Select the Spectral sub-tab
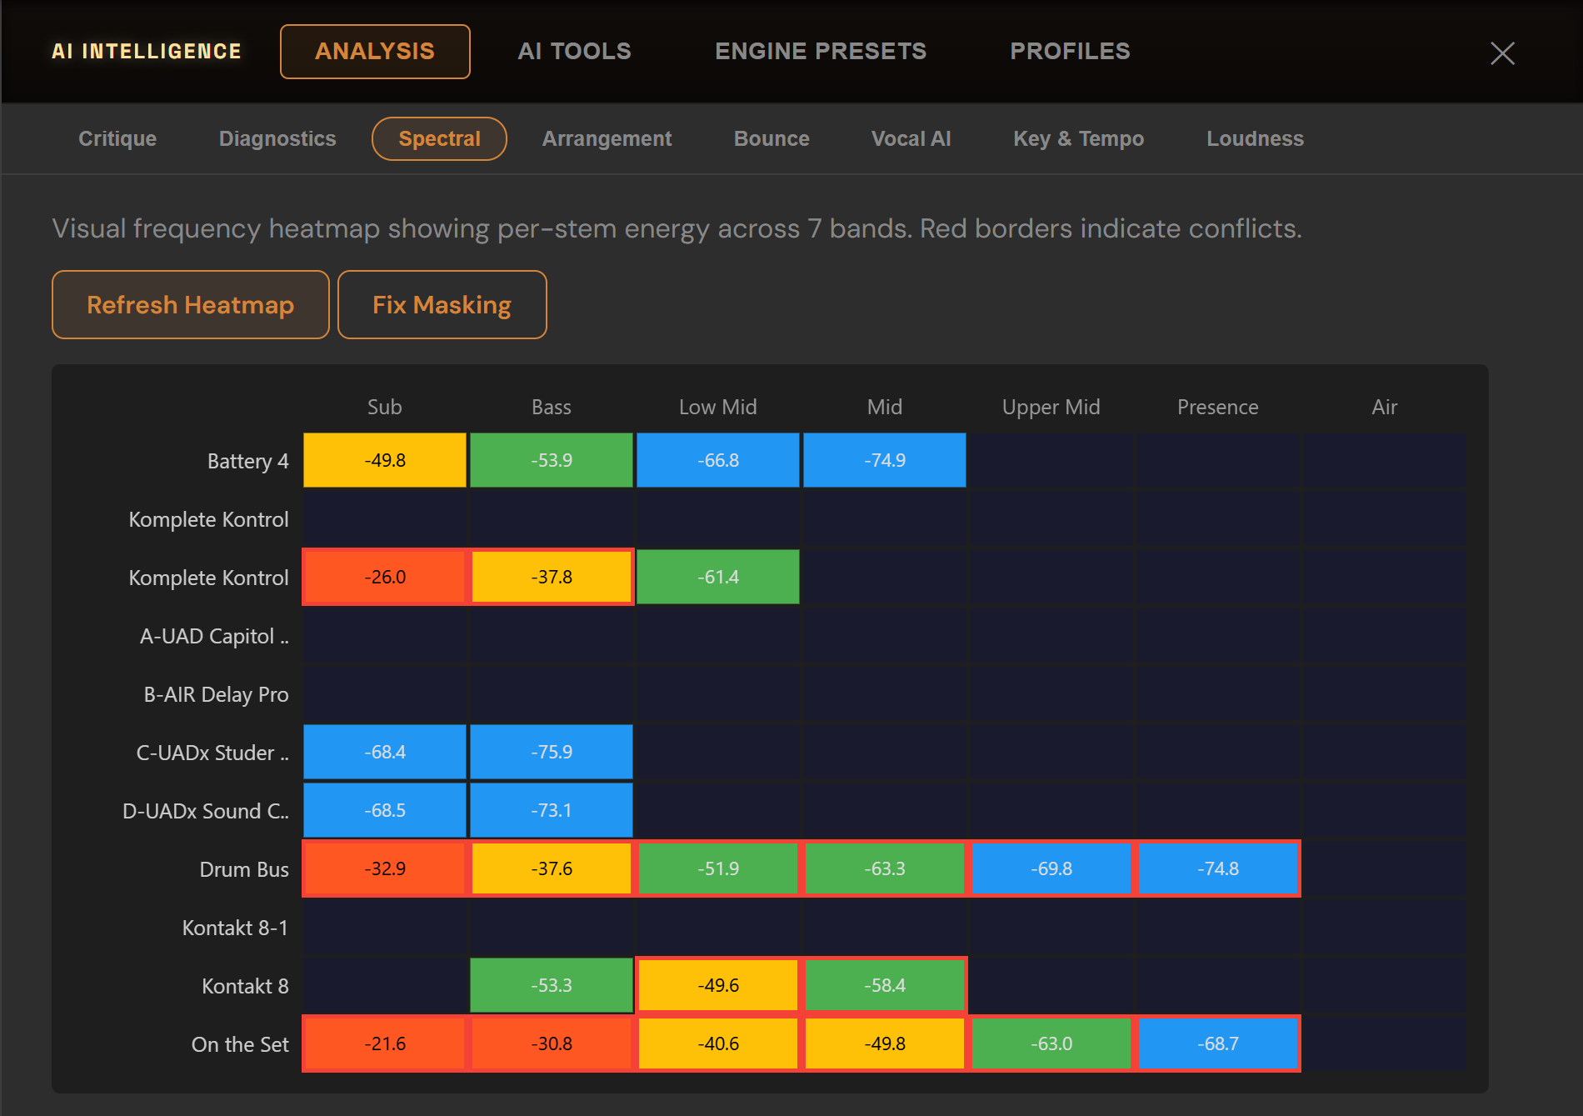 coord(439,138)
